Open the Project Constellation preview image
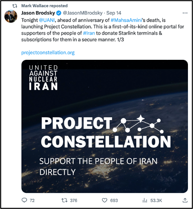This screenshot has width=193, height=209. click(105, 126)
